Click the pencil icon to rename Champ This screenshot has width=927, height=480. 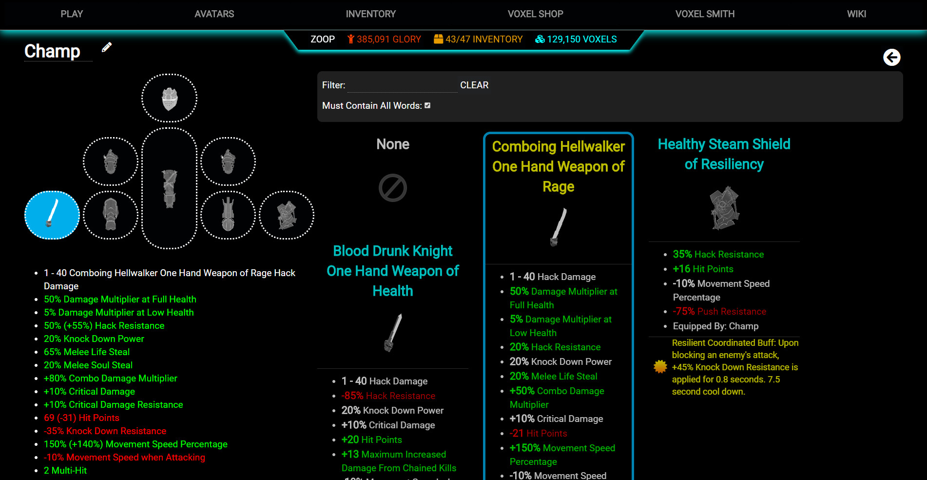tap(107, 47)
